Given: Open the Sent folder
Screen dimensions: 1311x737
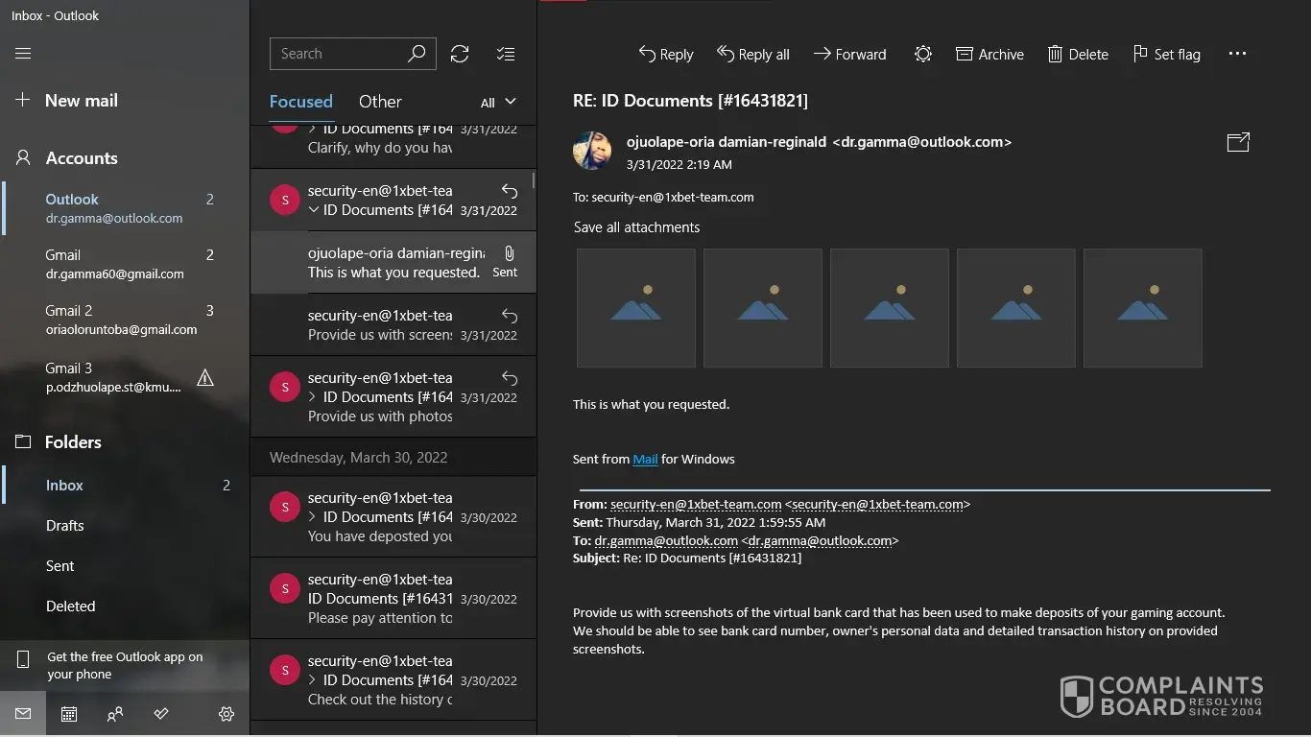Looking at the screenshot, I should (60, 566).
